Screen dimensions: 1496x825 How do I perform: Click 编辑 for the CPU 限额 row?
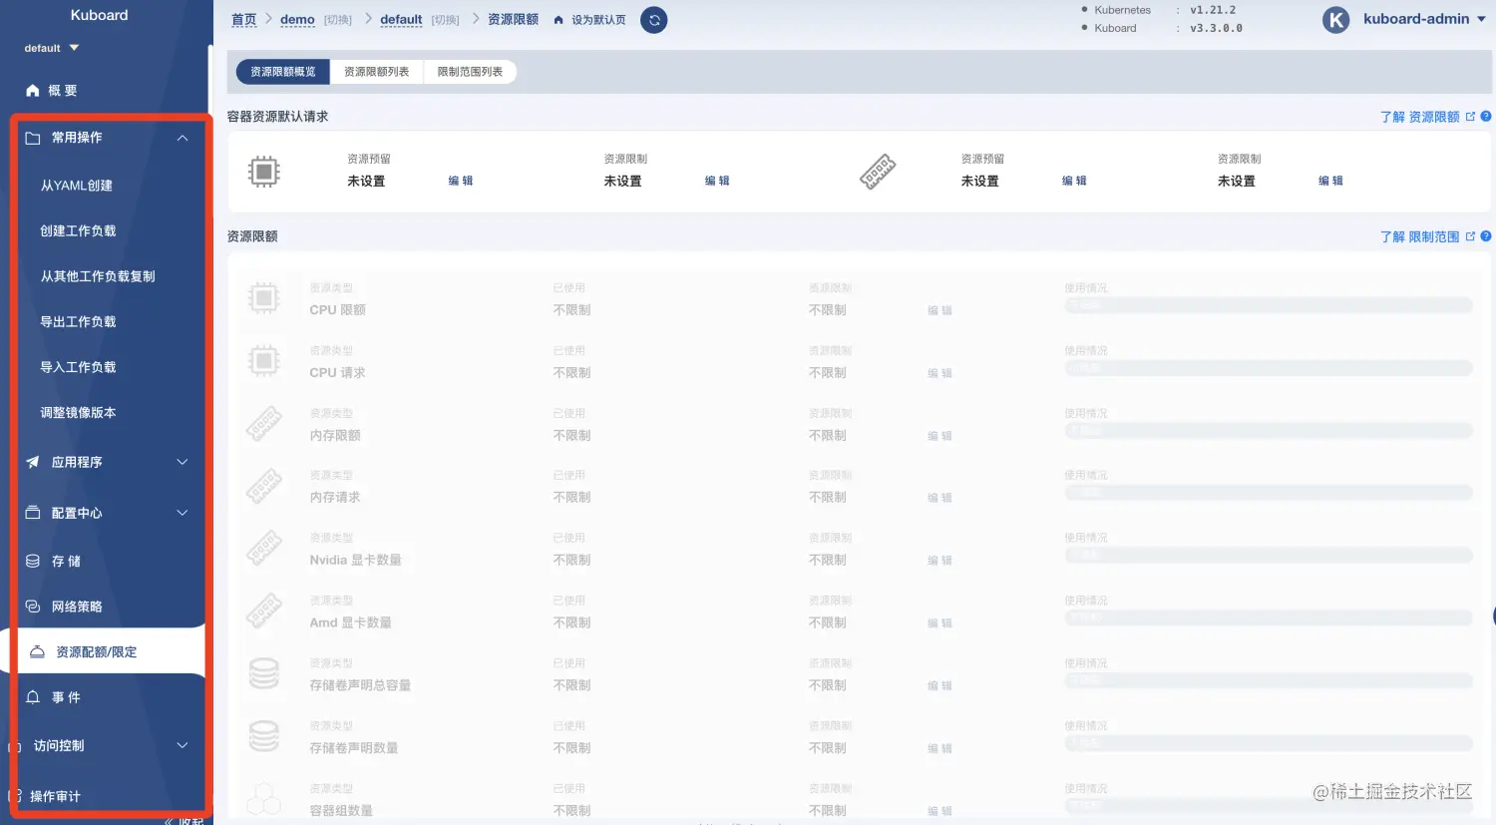tap(939, 310)
